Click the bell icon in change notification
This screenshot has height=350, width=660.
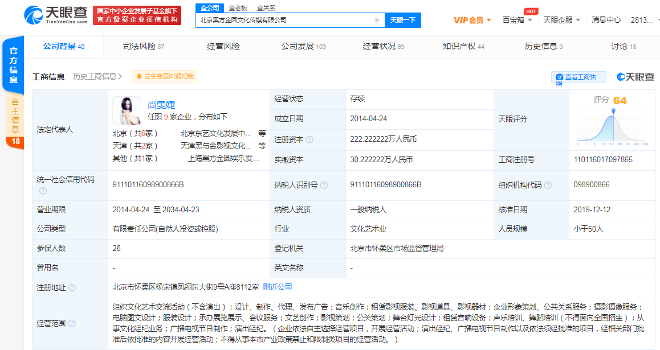[x=139, y=76]
